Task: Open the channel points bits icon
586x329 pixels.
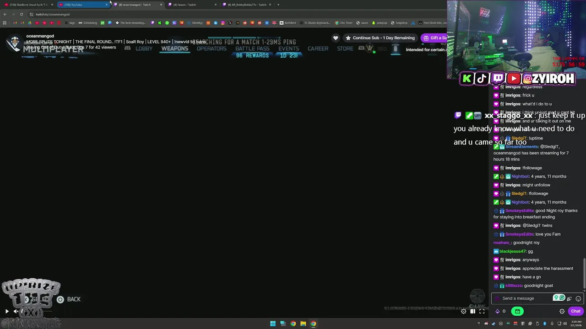Action: click(x=498, y=311)
